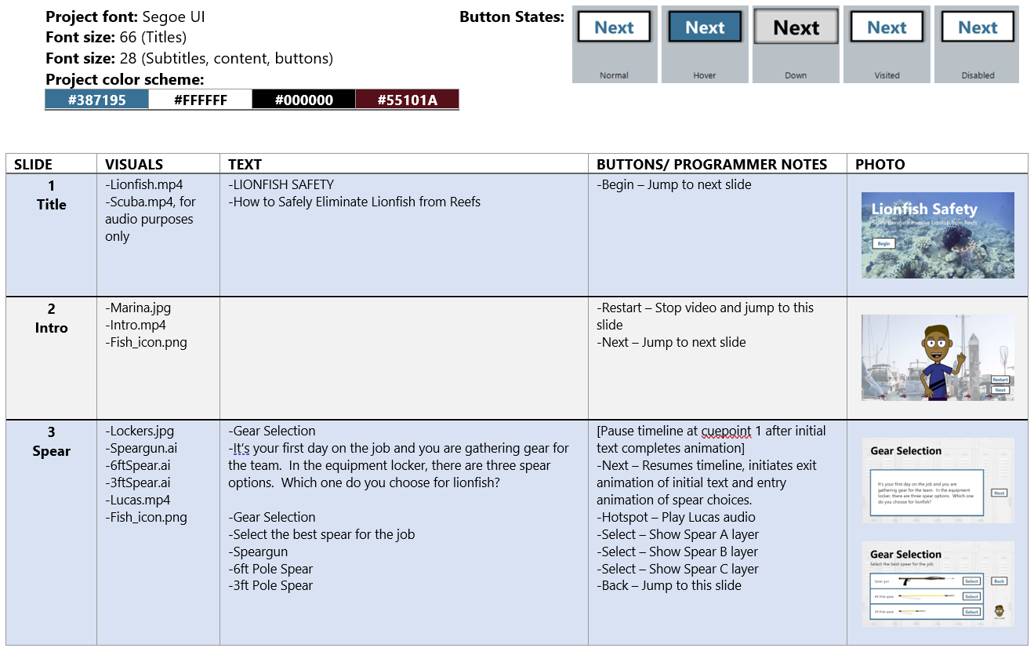Image resolution: width=1034 pixels, height=648 pixels.
Task: Open the Gear Selection spear choices thumbnail
Action: click(938, 584)
